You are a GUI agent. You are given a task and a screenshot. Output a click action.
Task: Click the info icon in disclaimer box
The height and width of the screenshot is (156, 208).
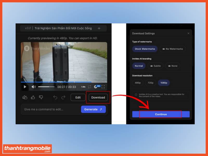[x=136, y=95]
